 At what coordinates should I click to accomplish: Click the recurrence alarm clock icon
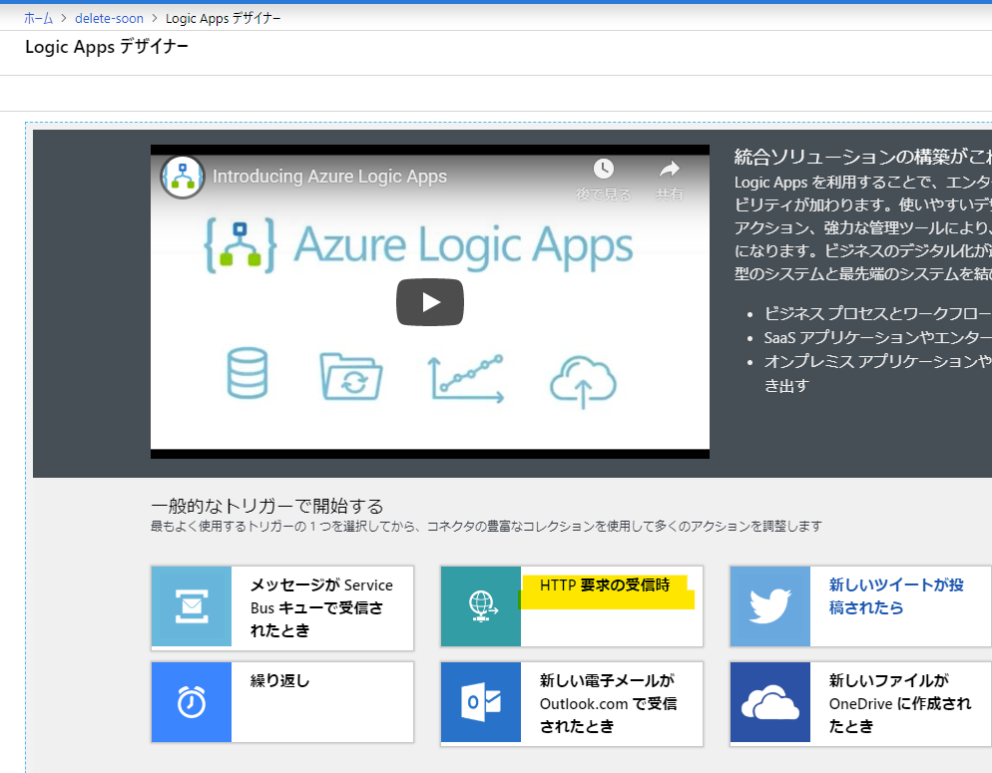pos(191,701)
